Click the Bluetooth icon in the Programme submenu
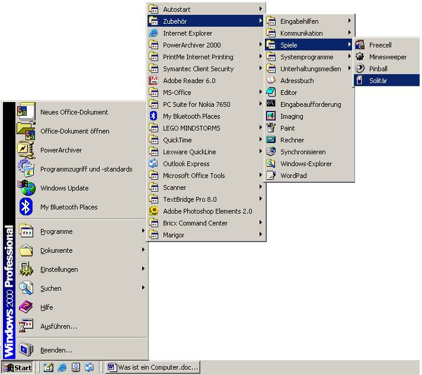 [x=154, y=116]
